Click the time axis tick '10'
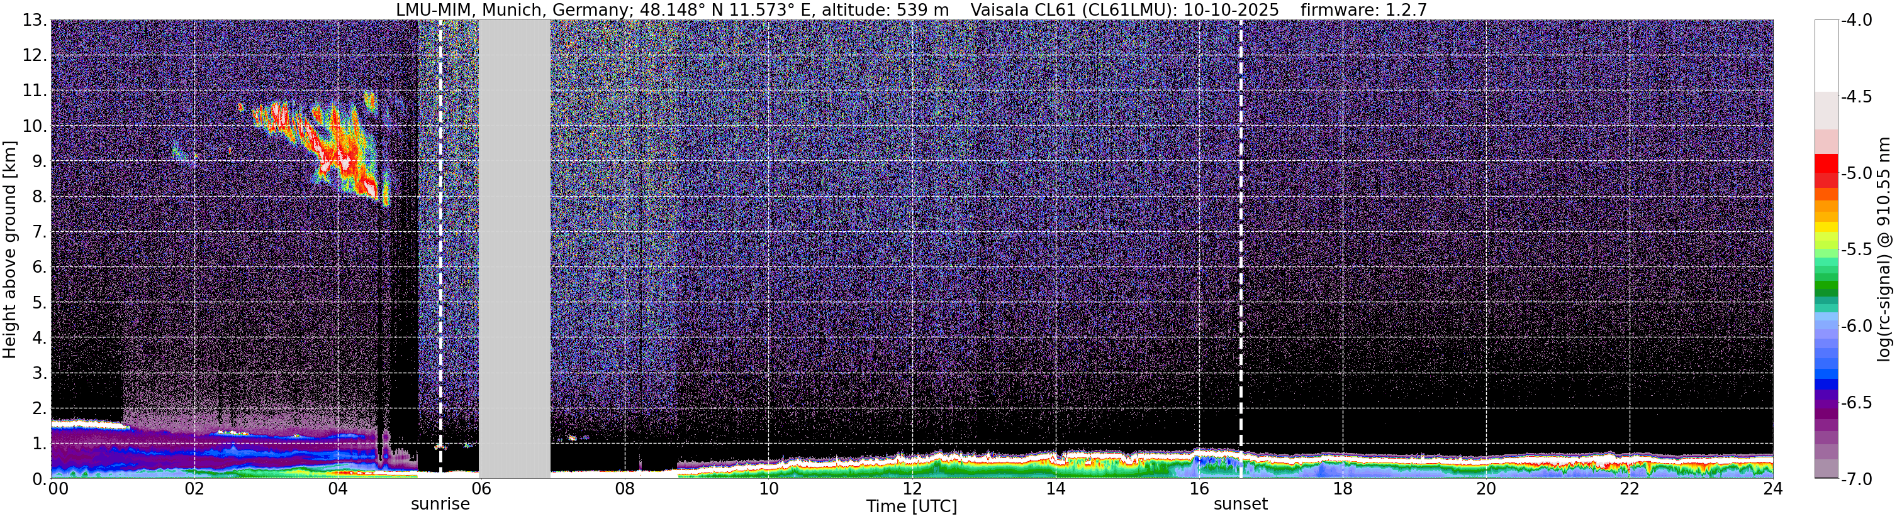 (x=768, y=489)
